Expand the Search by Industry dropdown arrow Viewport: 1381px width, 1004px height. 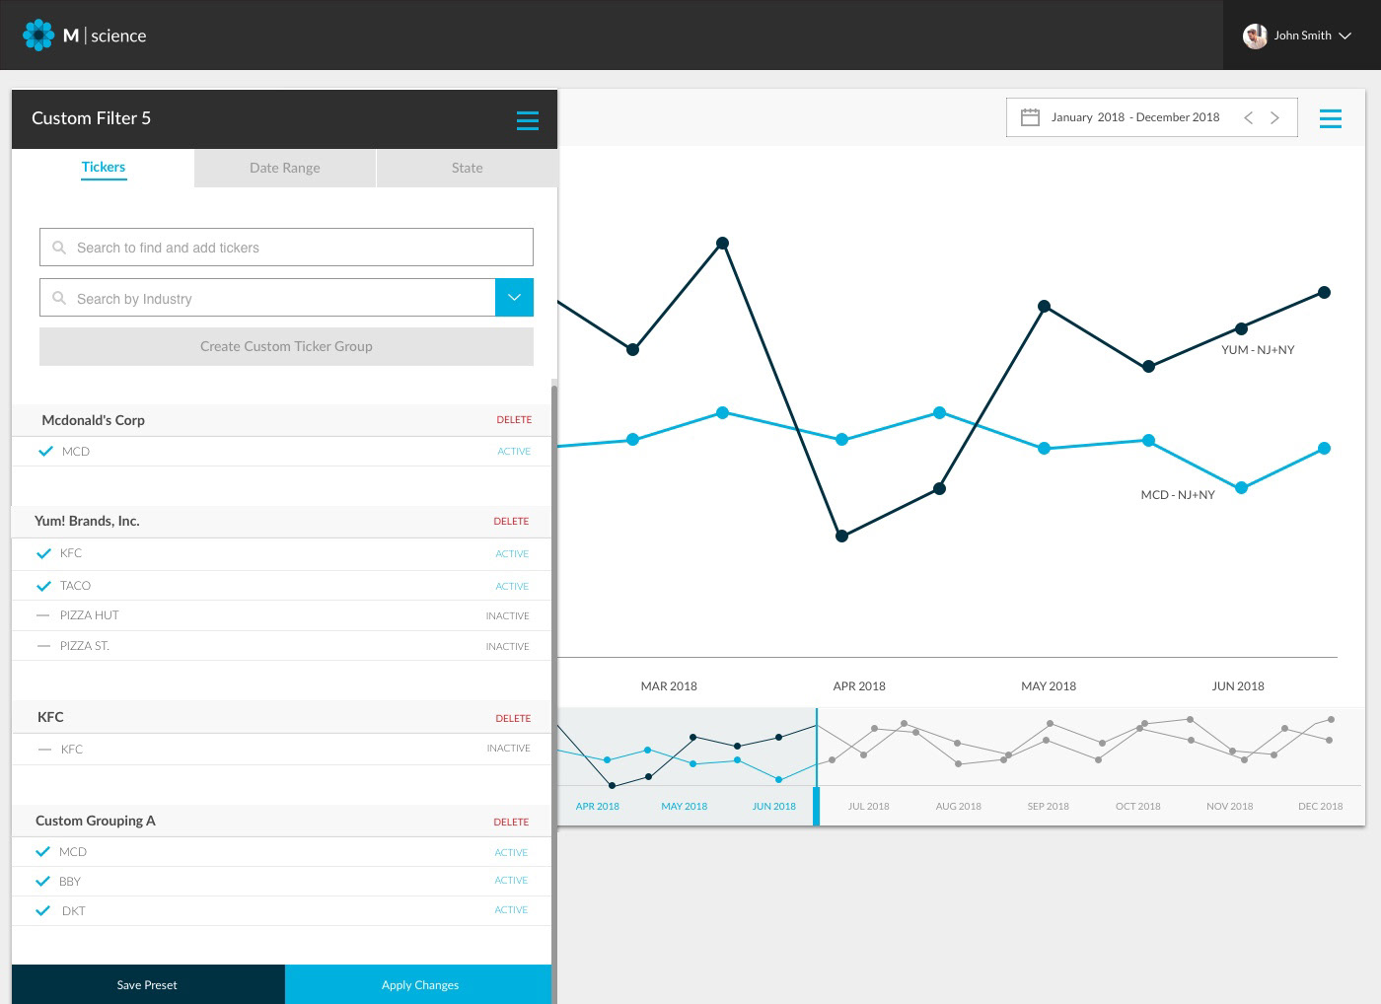pyautogui.click(x=514, y=298)
